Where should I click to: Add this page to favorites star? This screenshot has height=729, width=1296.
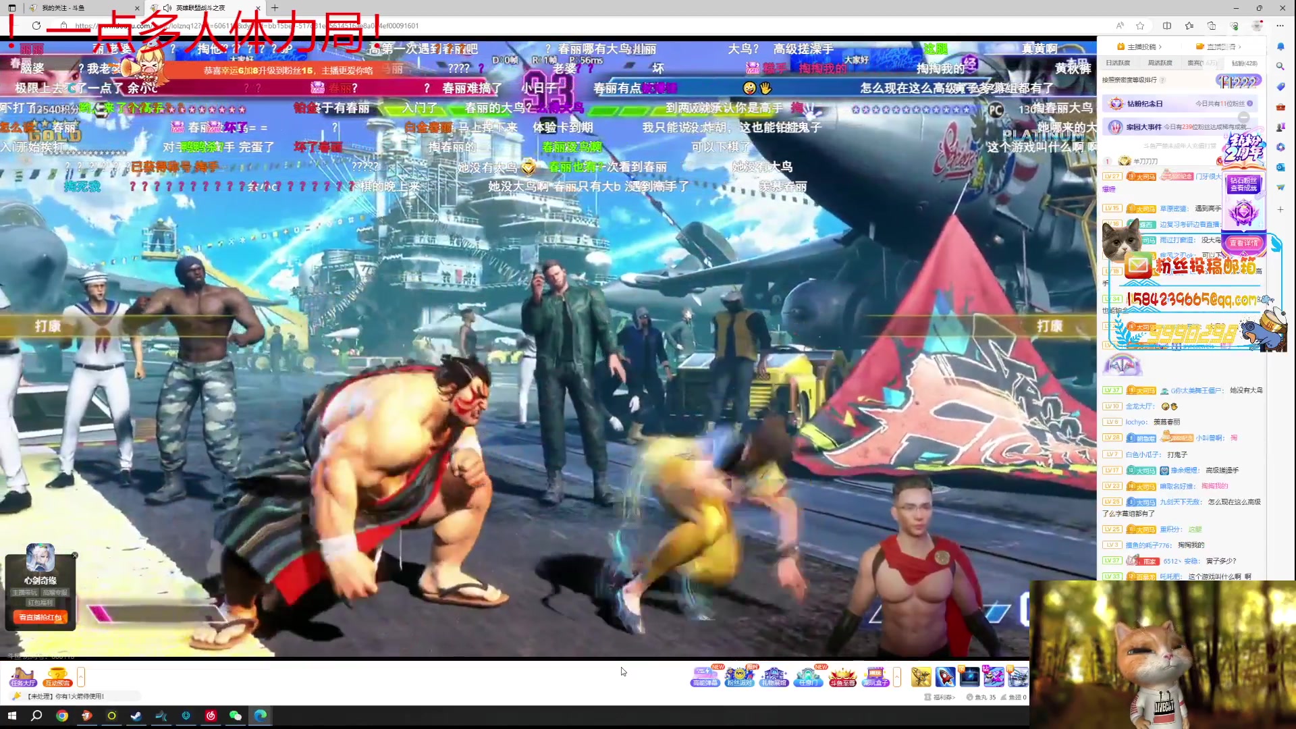tap(1140, 26)
